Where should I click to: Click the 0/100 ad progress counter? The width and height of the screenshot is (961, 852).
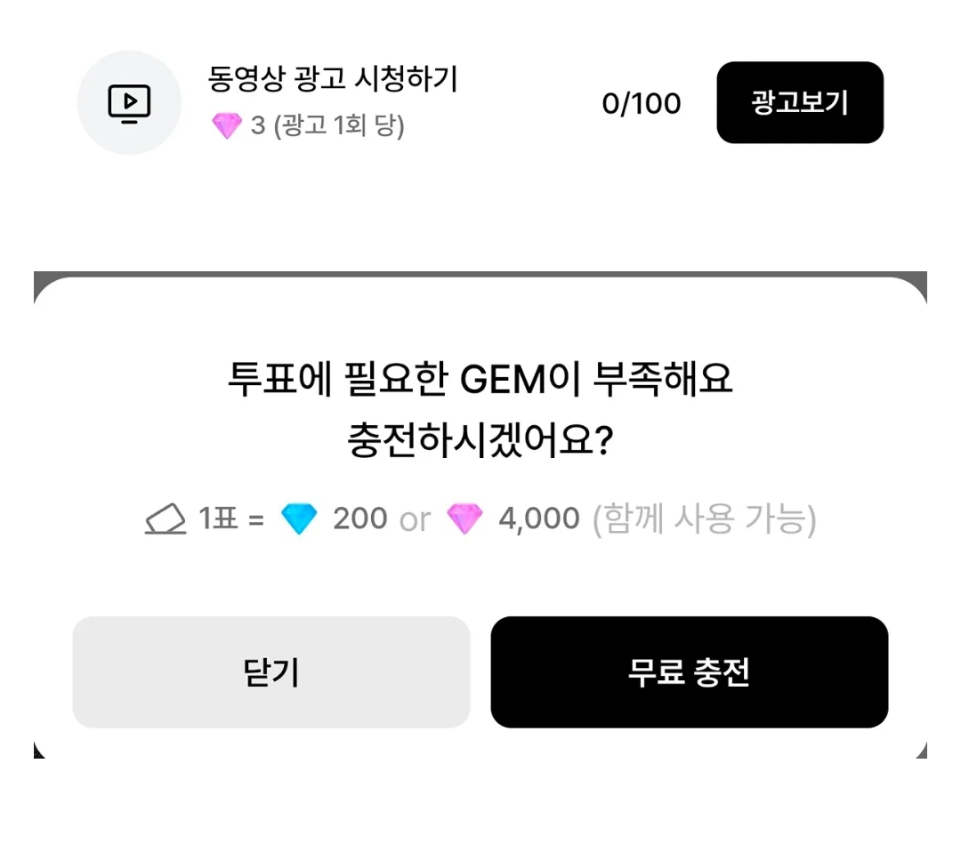point(641,103)
